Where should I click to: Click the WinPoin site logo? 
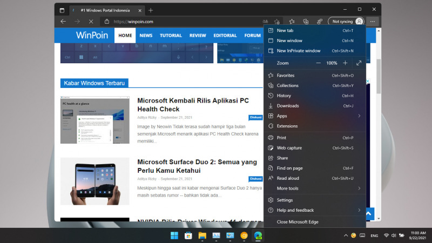point(92,35)
